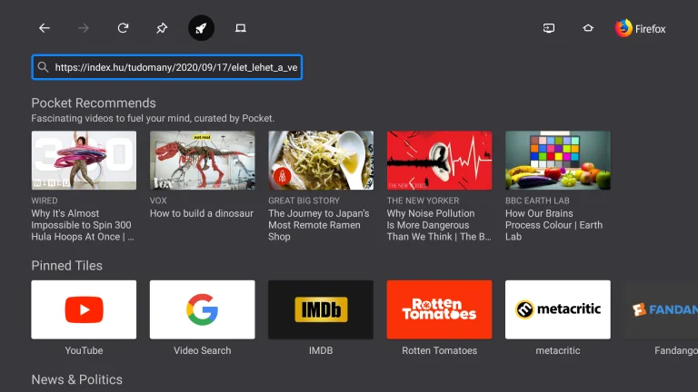
Task: Open The New Yorker noise pollution thumbnail
Action: 439,160
